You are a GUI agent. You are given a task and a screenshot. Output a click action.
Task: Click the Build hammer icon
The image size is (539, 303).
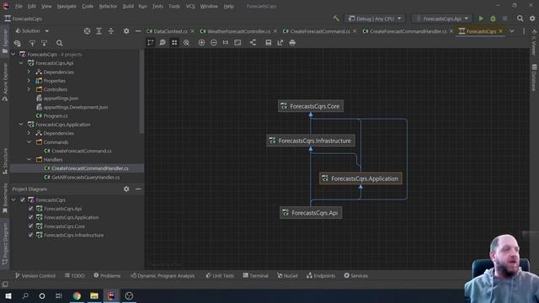(336, 19)
